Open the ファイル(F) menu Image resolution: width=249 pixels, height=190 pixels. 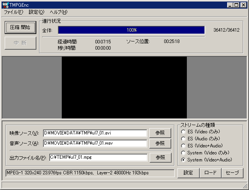[x=14, y=12]
